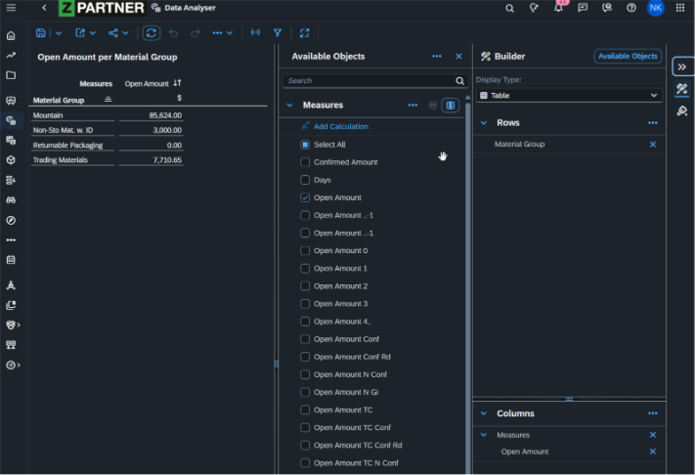Remove Material Group from Rows
695x475 pixels.
point(653,145)
